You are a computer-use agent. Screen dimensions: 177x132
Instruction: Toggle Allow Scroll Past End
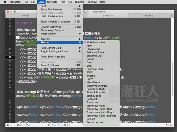coord(60,57)
